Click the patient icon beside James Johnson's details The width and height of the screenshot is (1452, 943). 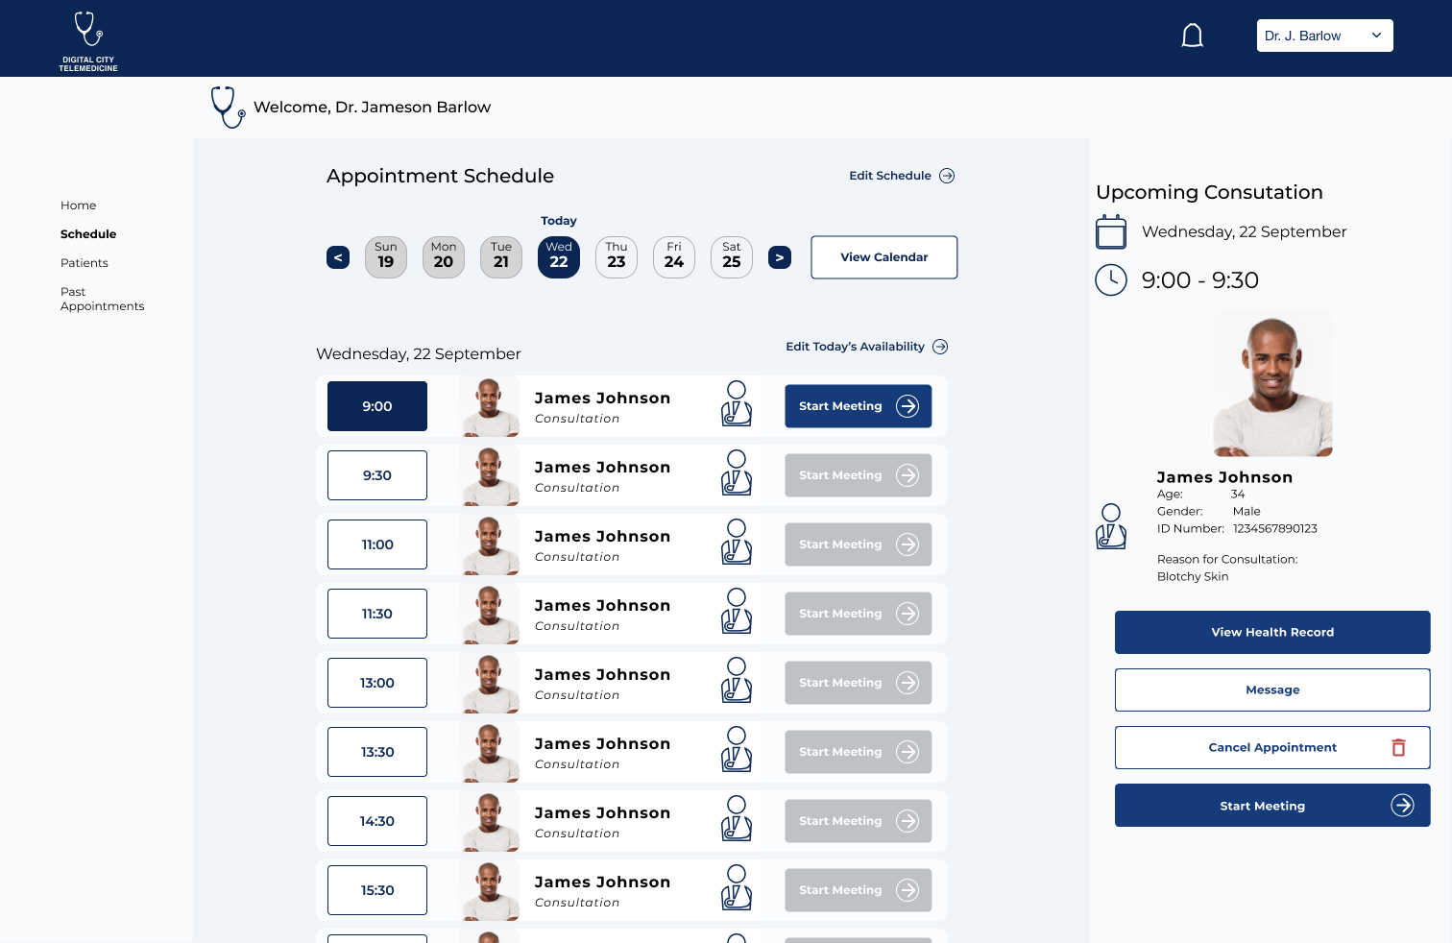click(1111, 526)
